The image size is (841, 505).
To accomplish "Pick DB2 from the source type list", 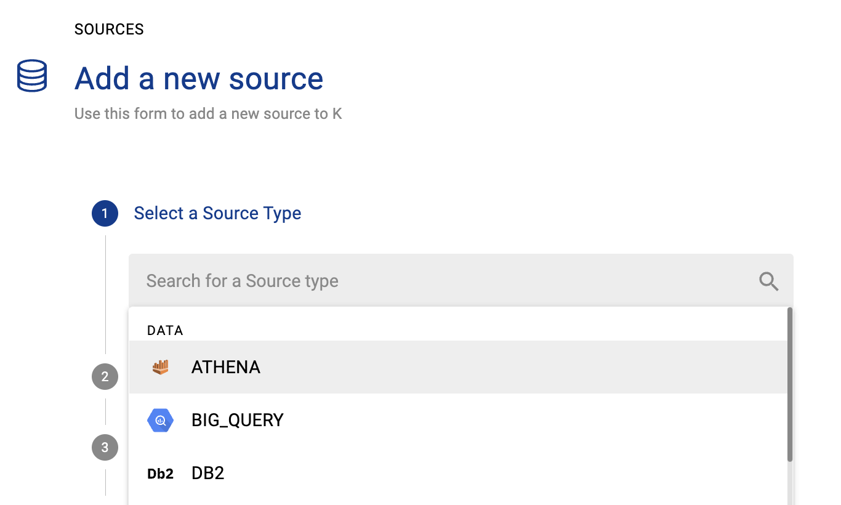I will (208, 474).
